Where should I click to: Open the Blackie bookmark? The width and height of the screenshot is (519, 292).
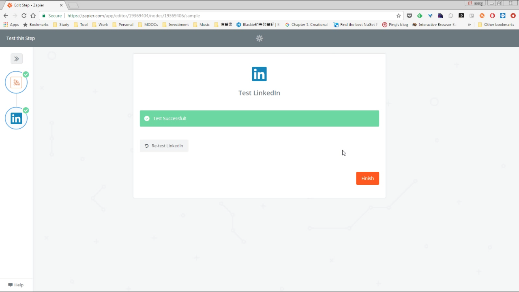pos(258,25)
